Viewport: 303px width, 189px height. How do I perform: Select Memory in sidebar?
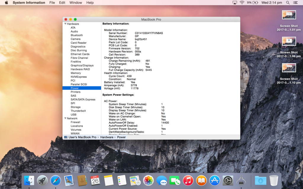click(76, 73)
